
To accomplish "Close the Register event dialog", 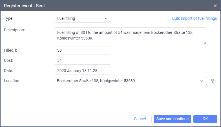I will point(215,6).
